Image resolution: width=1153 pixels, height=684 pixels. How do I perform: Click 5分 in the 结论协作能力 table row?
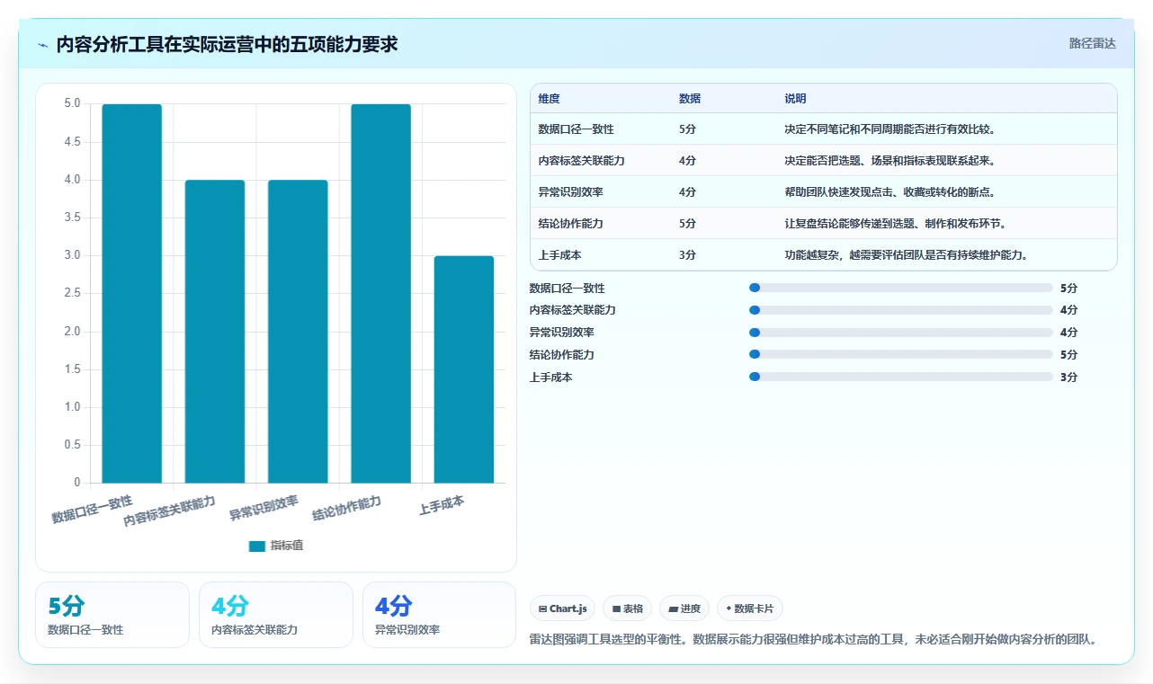[687, 224]
